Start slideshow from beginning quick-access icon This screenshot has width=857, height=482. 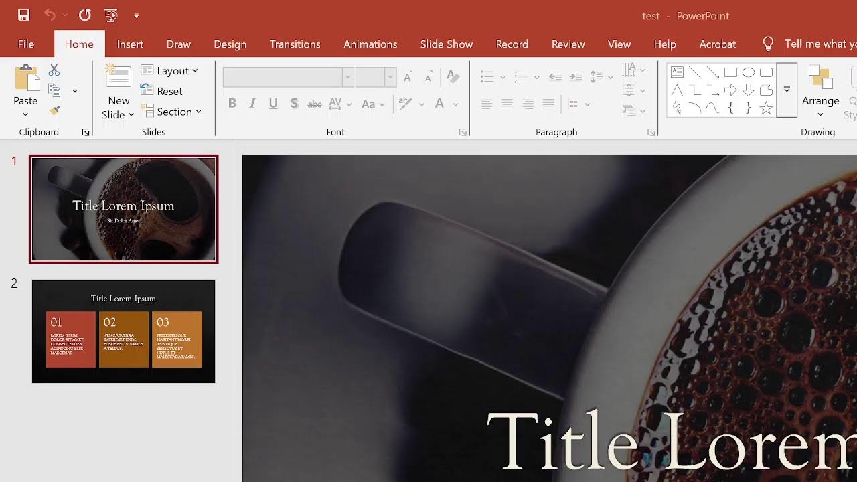point(112,15)
